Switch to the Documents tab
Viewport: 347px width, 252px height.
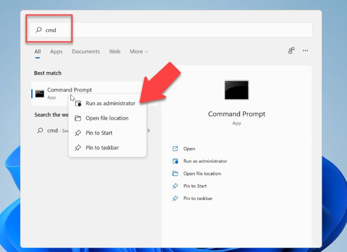(x=86, y=51)
